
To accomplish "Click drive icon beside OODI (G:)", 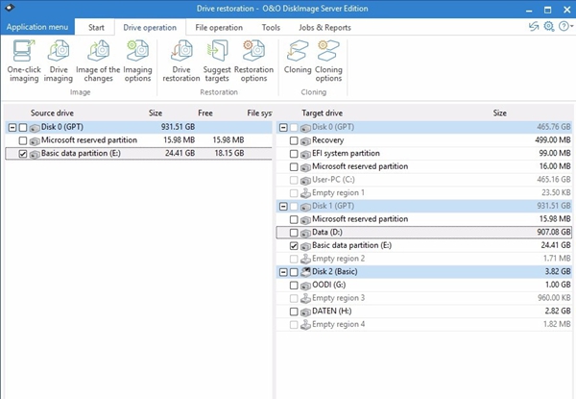I will pyautogui.click(x=305, y=286).
